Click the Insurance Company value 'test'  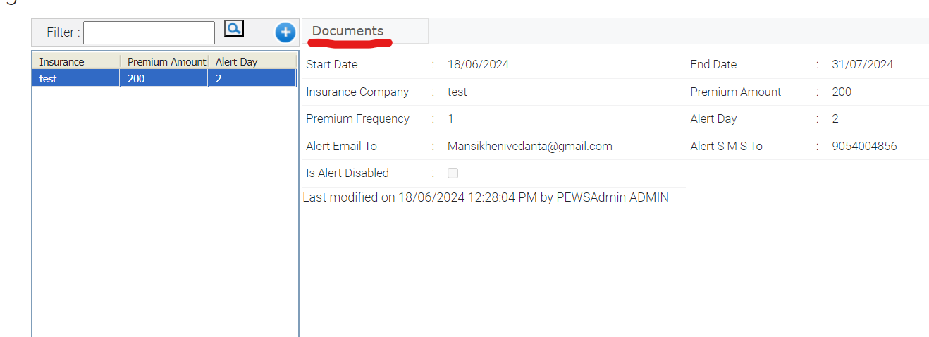click(x=457, y=92)
